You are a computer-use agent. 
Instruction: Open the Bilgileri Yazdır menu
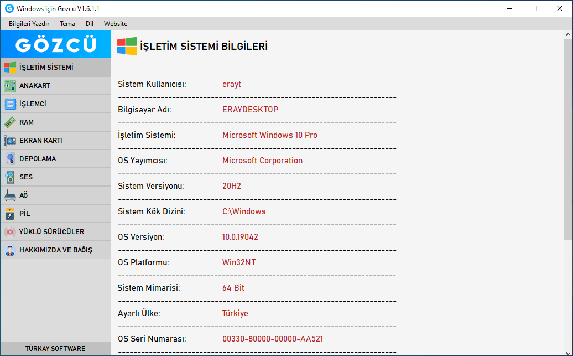(x=29, y=24)
